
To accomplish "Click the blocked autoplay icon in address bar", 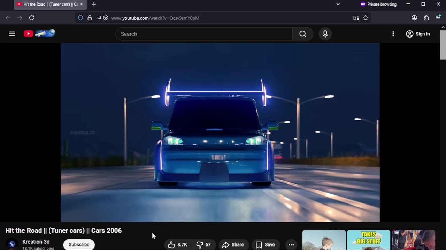I will click(106, 18).
